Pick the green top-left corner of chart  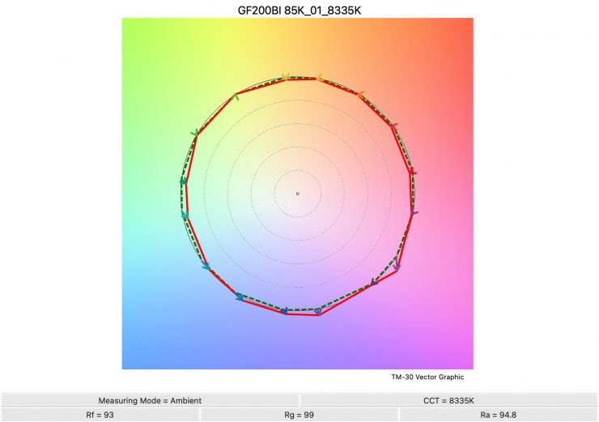pyautogui.click(x=128, y=24)
